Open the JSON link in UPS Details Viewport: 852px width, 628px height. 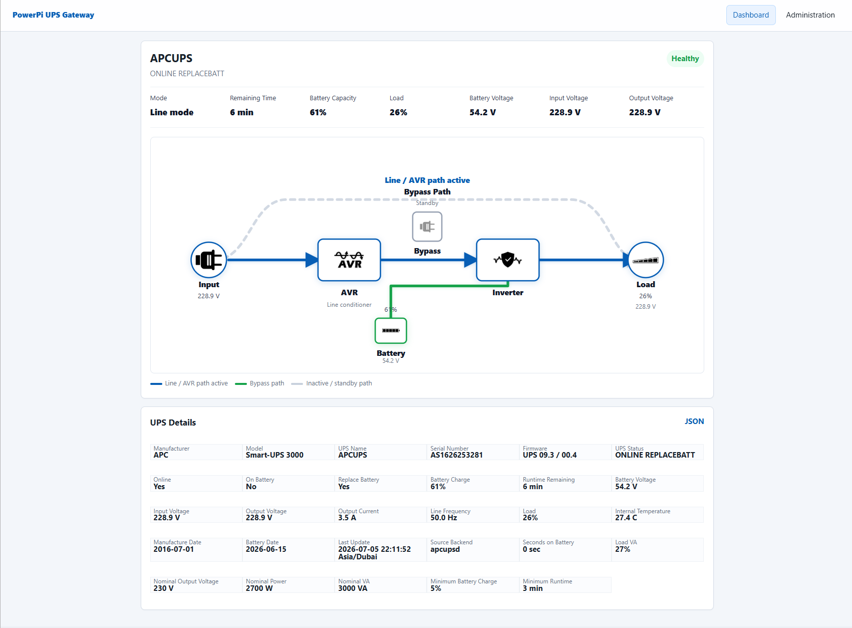pyautogui.click(x=694, y=422)
